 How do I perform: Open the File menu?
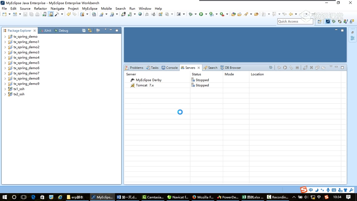point(4,8)
